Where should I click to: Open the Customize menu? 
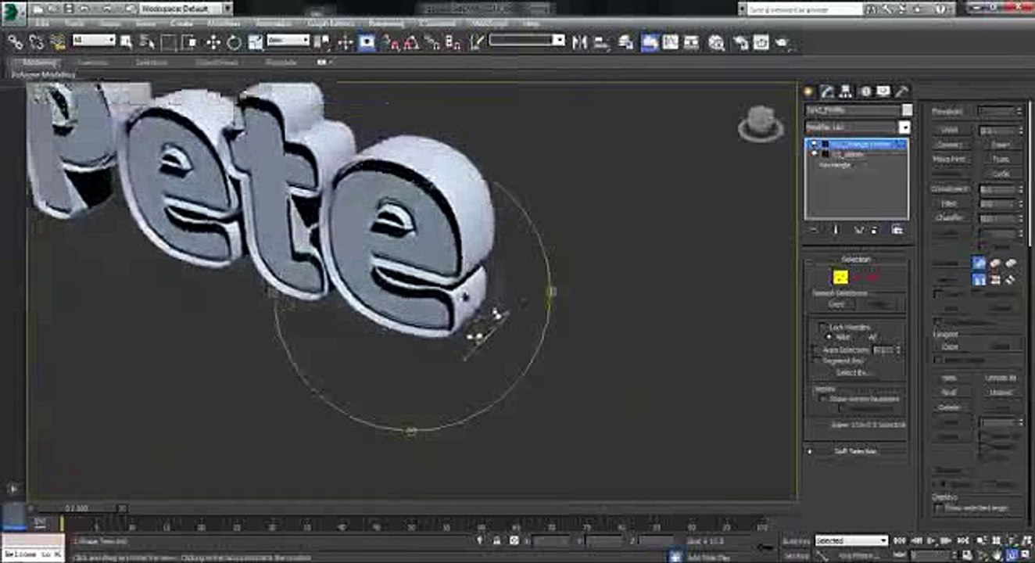pos(437,23)
